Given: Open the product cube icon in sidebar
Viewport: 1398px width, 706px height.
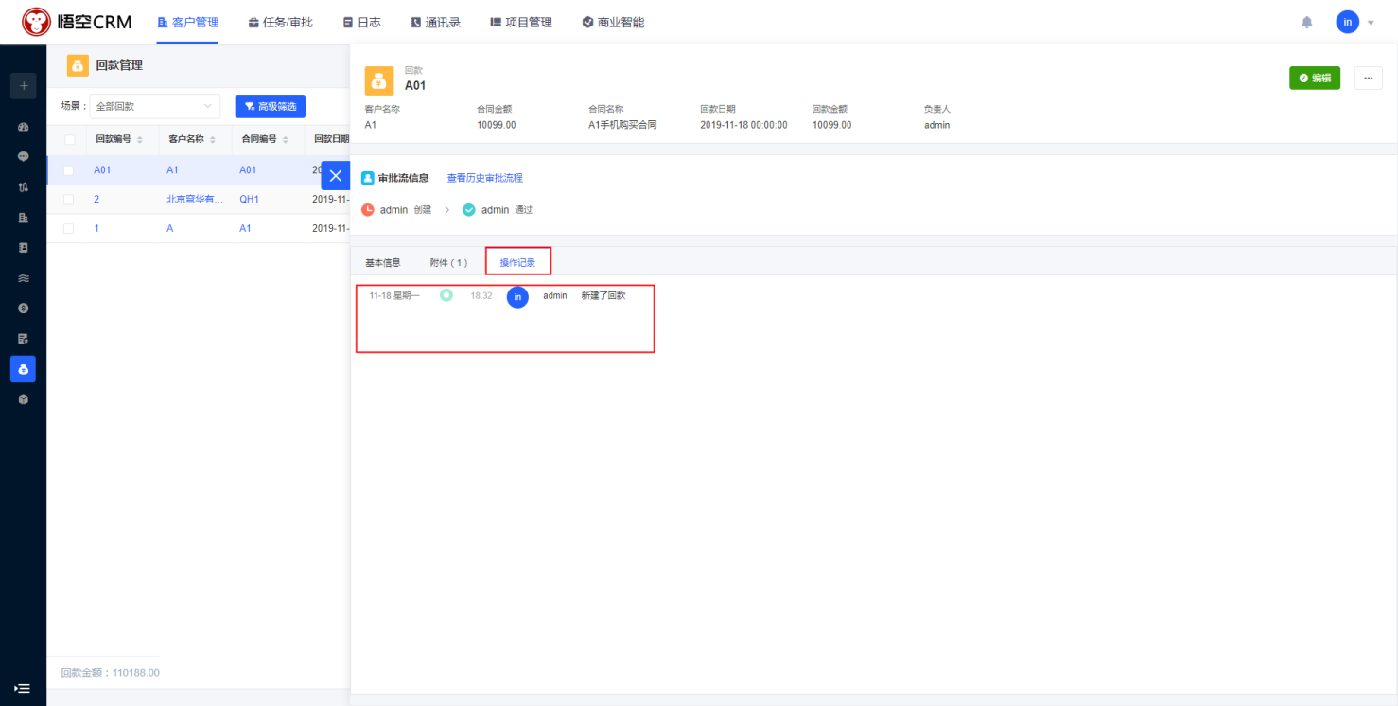Looking at the screenshot, I should point(24,399).
